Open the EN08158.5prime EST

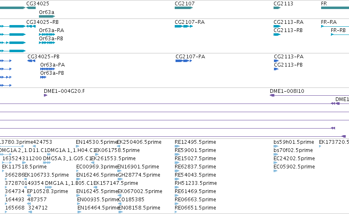click(139, 208)
